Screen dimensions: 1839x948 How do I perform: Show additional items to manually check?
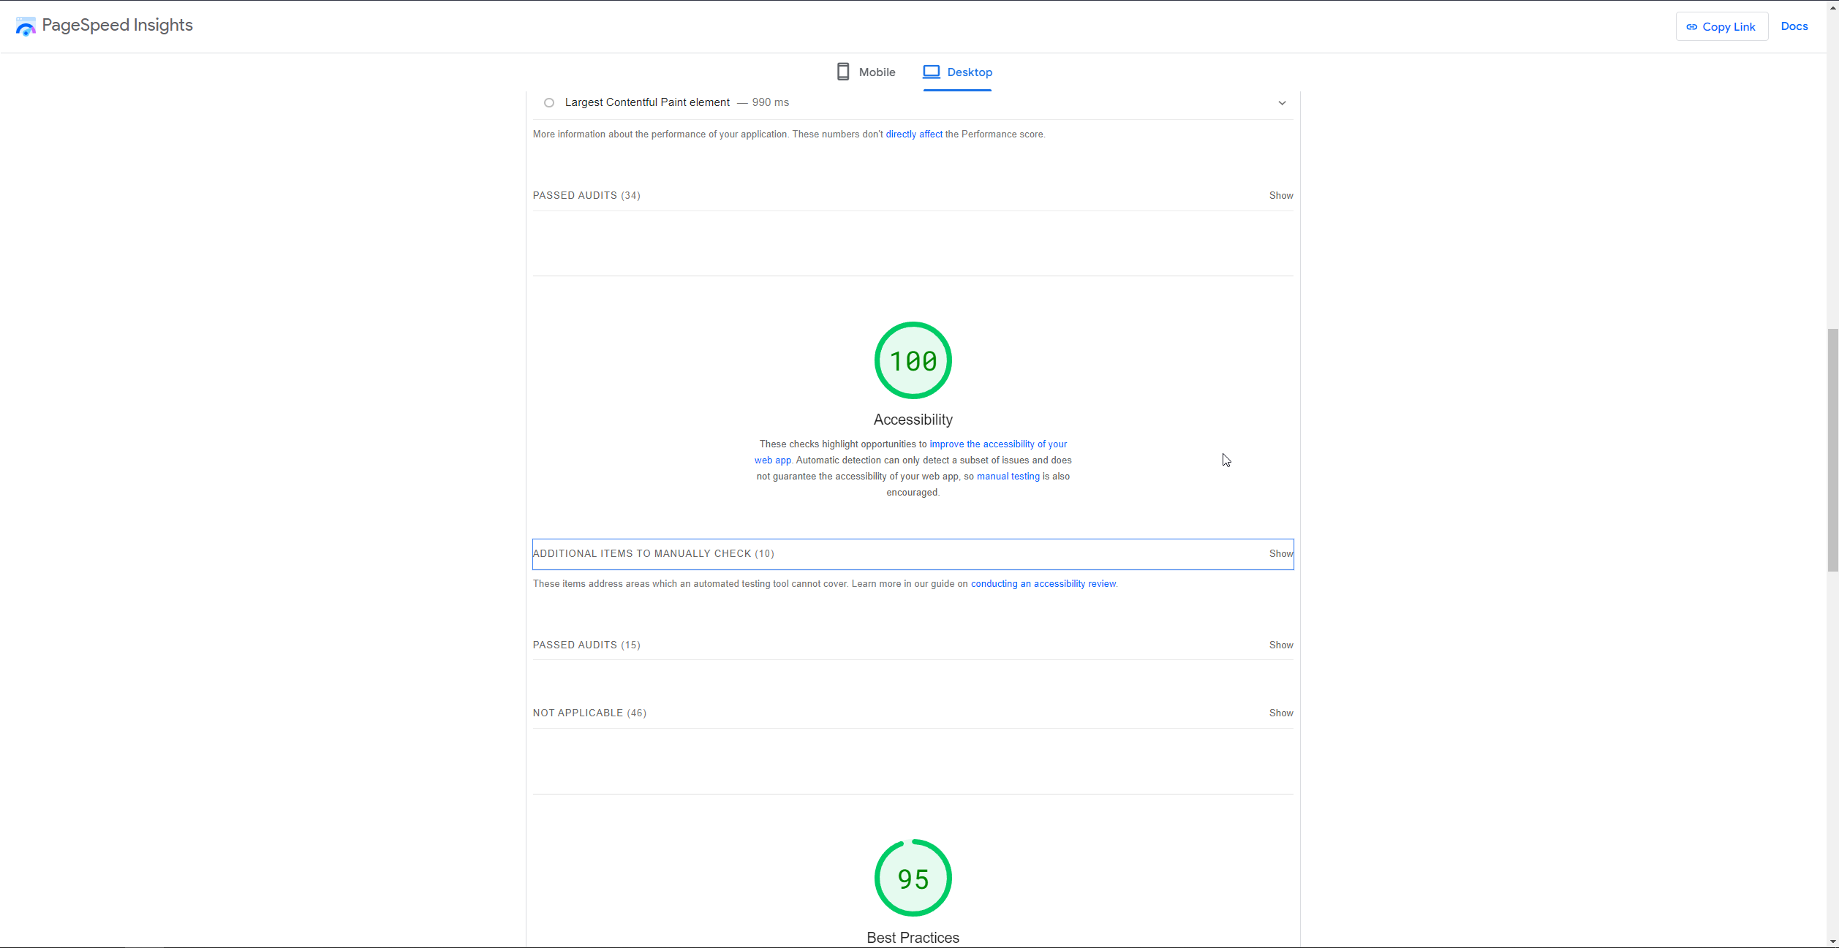pyautogui.click(x=1280, y=554)
